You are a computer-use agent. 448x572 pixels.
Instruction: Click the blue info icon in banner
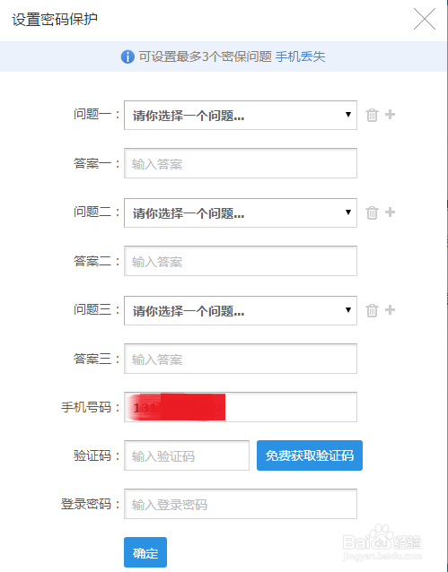pyautogui.click(x=127, y=56)
